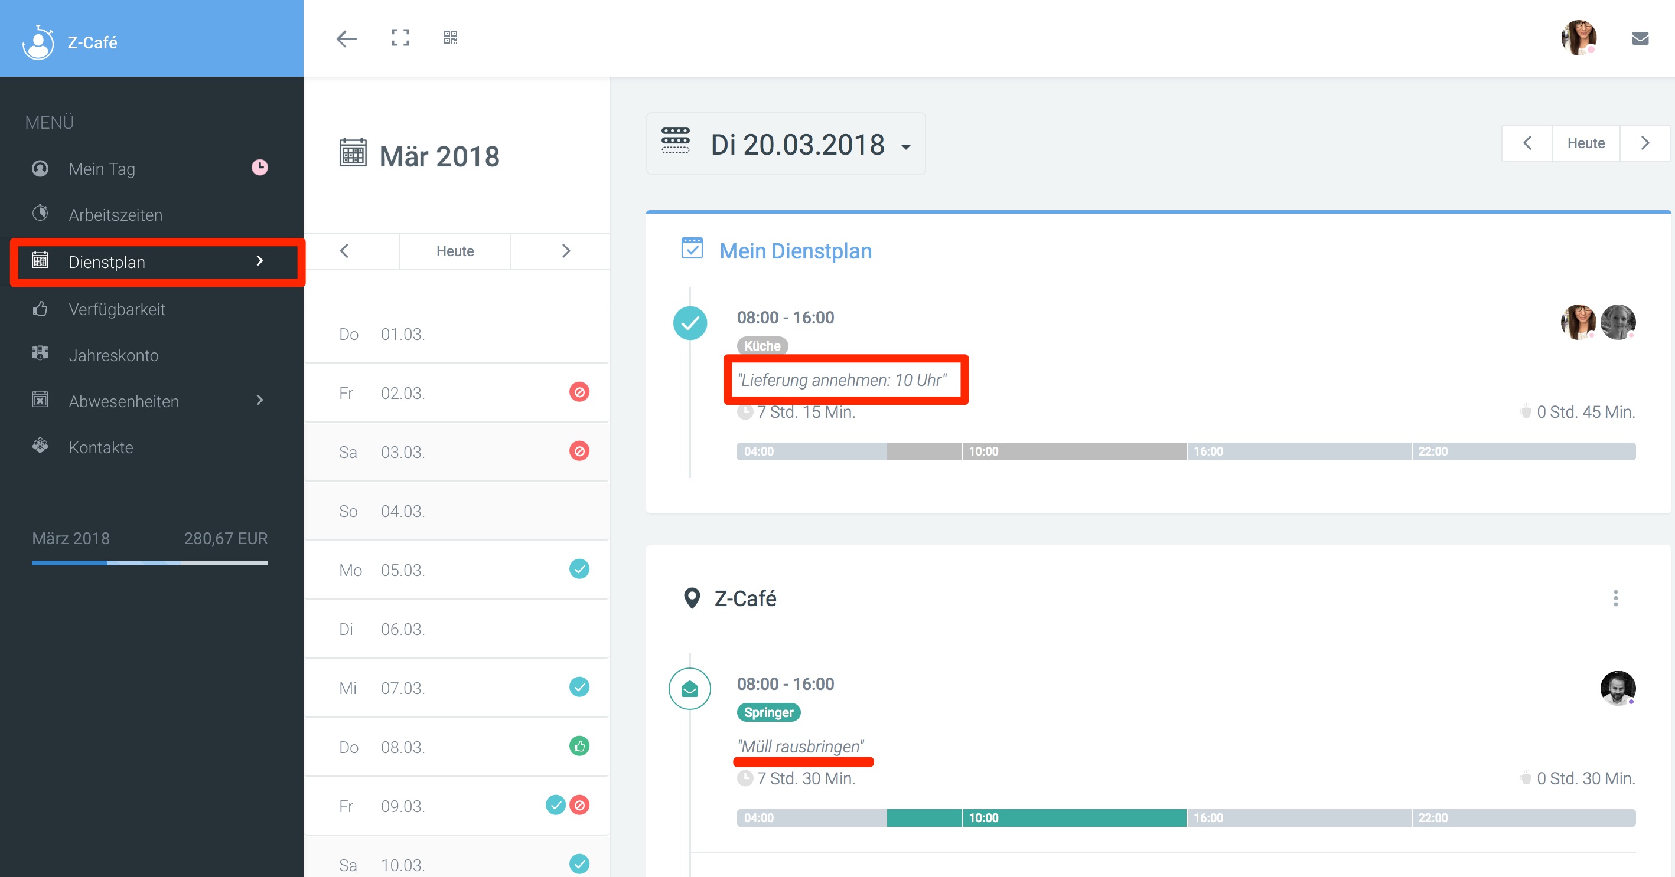The image size is (1675, 877).
Task: Click the Springer tag
Action: coord(768,713)
